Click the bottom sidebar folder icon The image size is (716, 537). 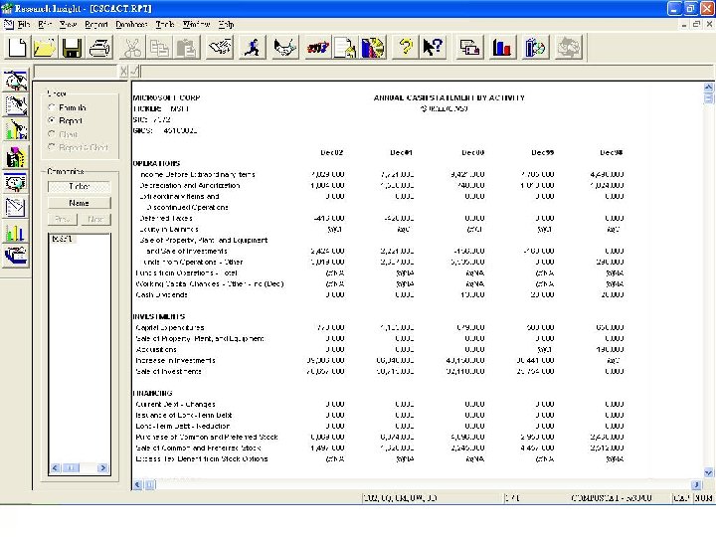click(x=16, y=256)
